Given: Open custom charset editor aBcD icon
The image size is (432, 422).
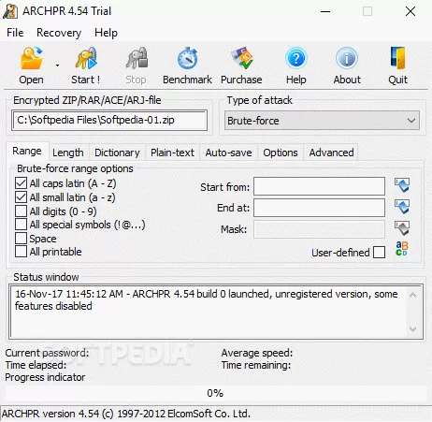Looking at the screenshot, I should [402, 249].
